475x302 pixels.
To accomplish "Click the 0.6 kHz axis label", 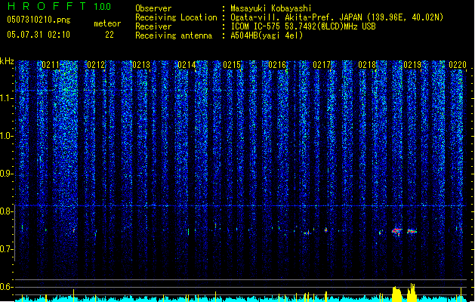I will coord(6,287).
